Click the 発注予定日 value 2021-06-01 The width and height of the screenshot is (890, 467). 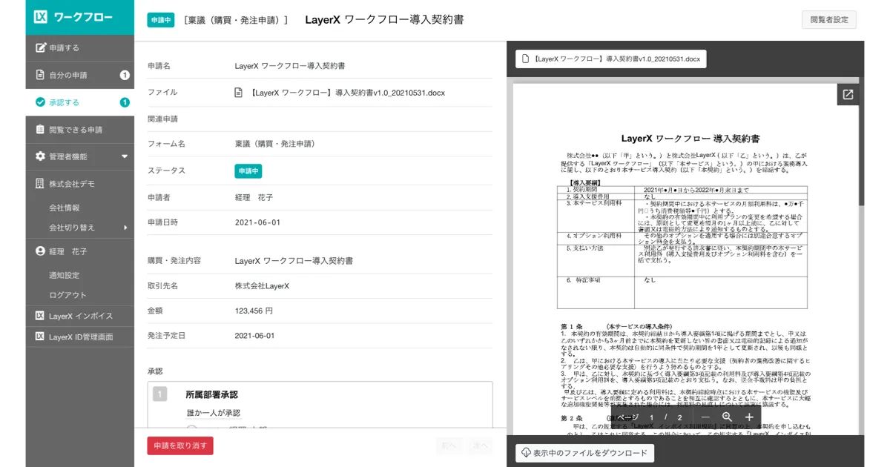click(x=255, y=336)
